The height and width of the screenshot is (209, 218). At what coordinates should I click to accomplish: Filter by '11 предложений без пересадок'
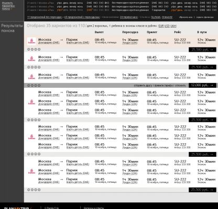45,17
